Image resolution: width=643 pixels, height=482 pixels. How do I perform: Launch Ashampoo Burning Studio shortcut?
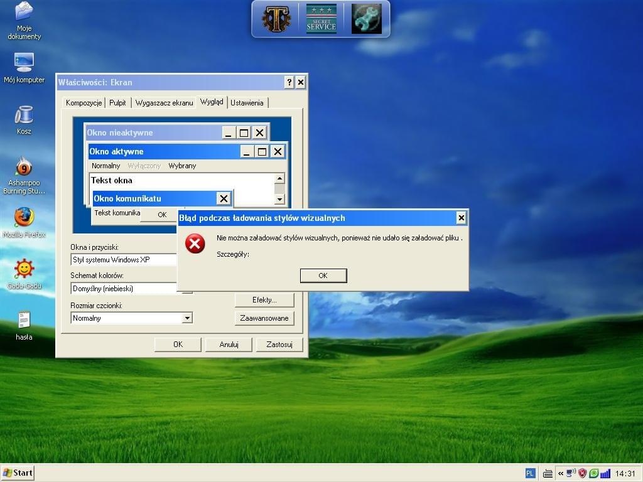point(24,175)
